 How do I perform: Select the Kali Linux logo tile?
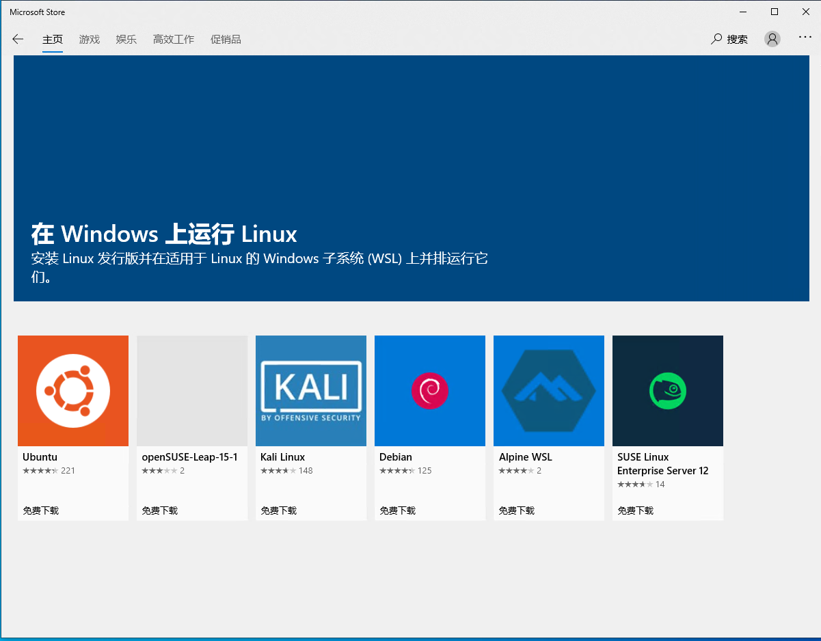point(311,391)
